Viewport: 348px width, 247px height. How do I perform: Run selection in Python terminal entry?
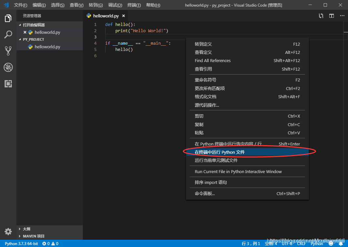point(247,144)
